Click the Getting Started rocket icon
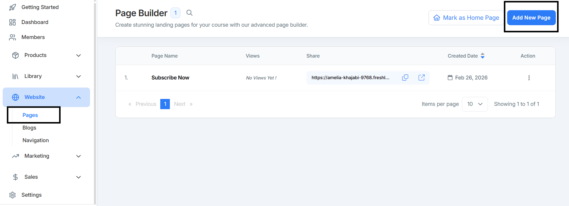The height and width of the screenshot is (206, 569). point(13,7)
